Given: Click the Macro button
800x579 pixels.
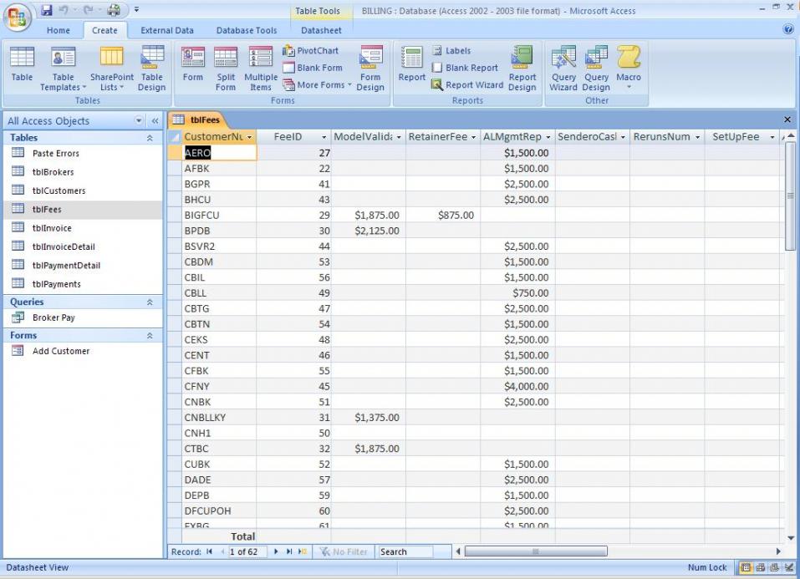Looking at the screenshot, I should click(x=629, y=67).
